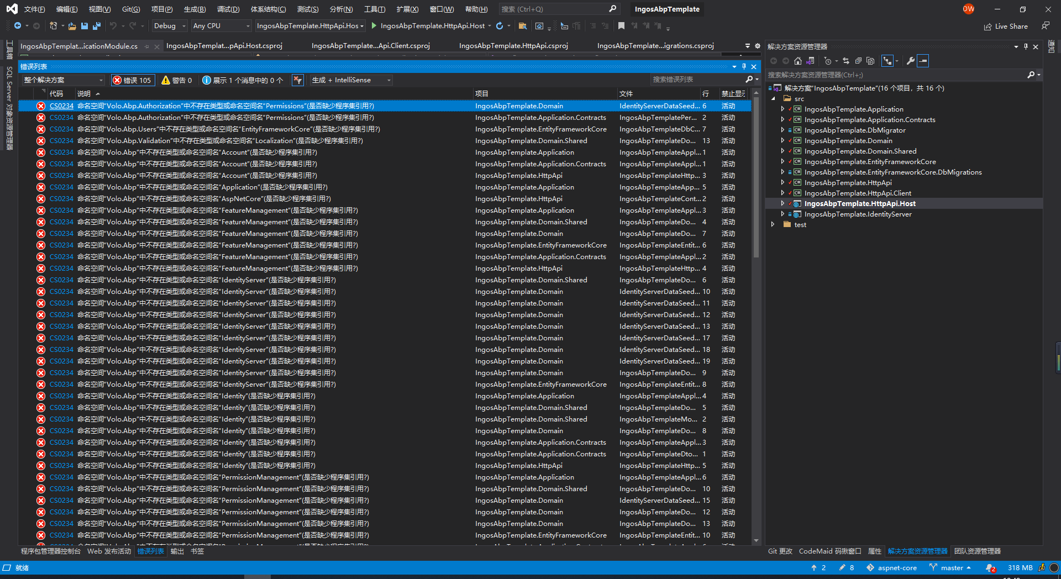The width and height of the screenshot is (1061, 579).
Task: Toggle the errors 105 filter
Action: pos(133,80)
